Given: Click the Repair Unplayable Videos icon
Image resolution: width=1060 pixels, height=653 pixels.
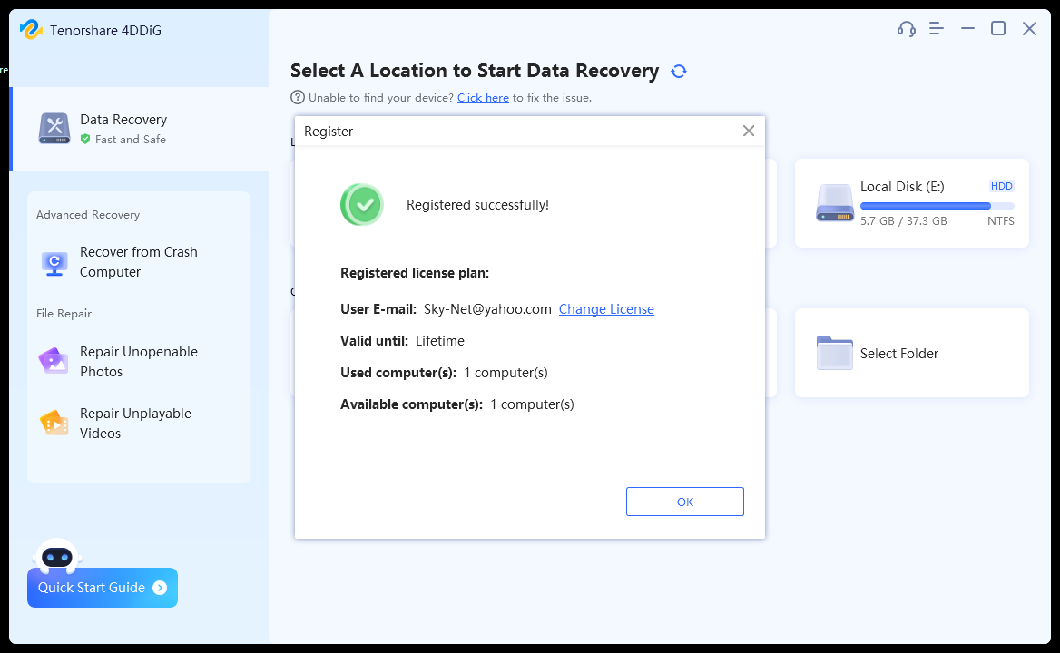Looking at the screenshot, I should [54, 424].
